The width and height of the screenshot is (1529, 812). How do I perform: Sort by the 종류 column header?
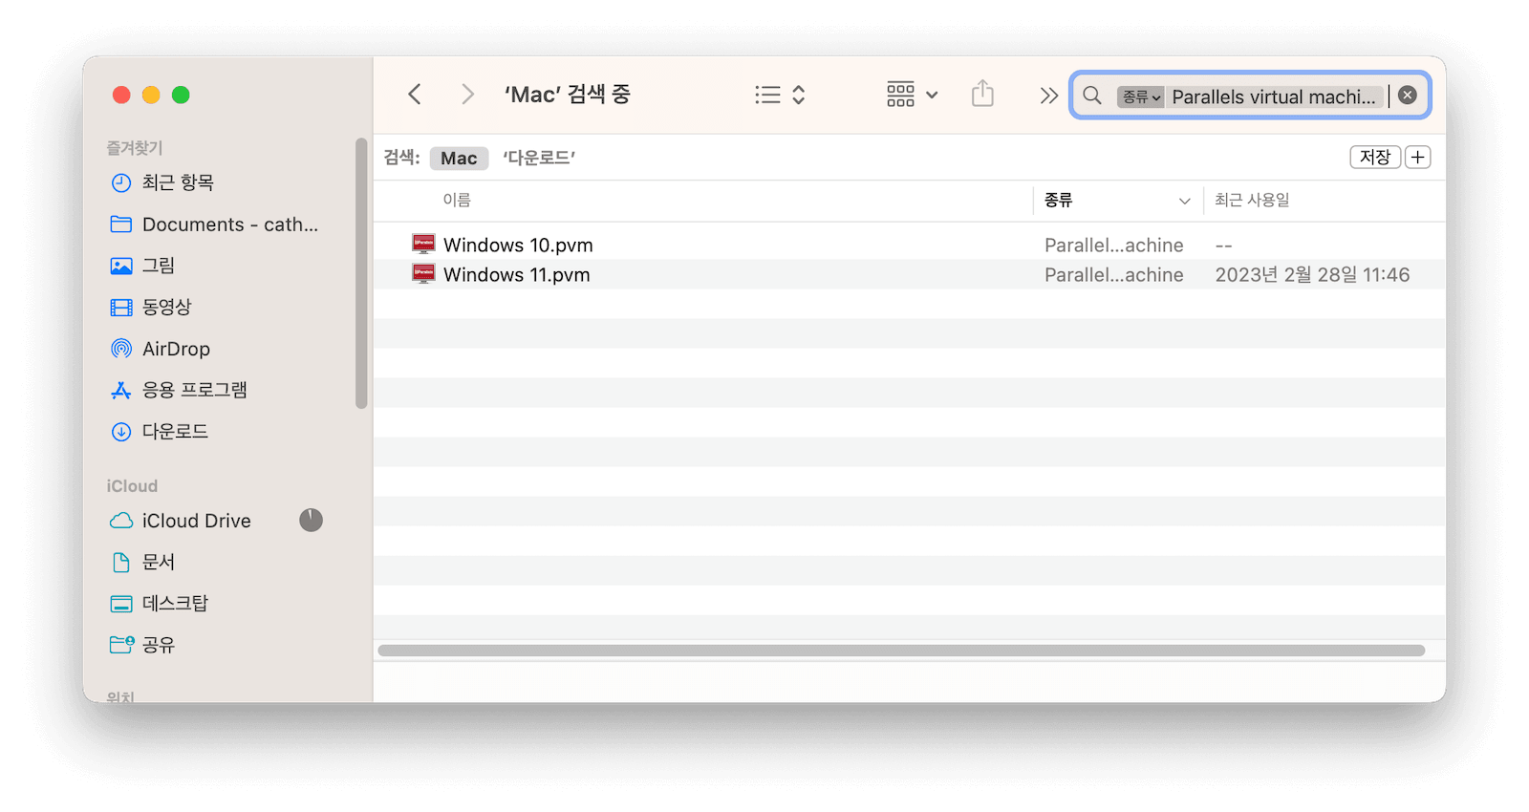pyautogui.click(x=1059, y=200)
